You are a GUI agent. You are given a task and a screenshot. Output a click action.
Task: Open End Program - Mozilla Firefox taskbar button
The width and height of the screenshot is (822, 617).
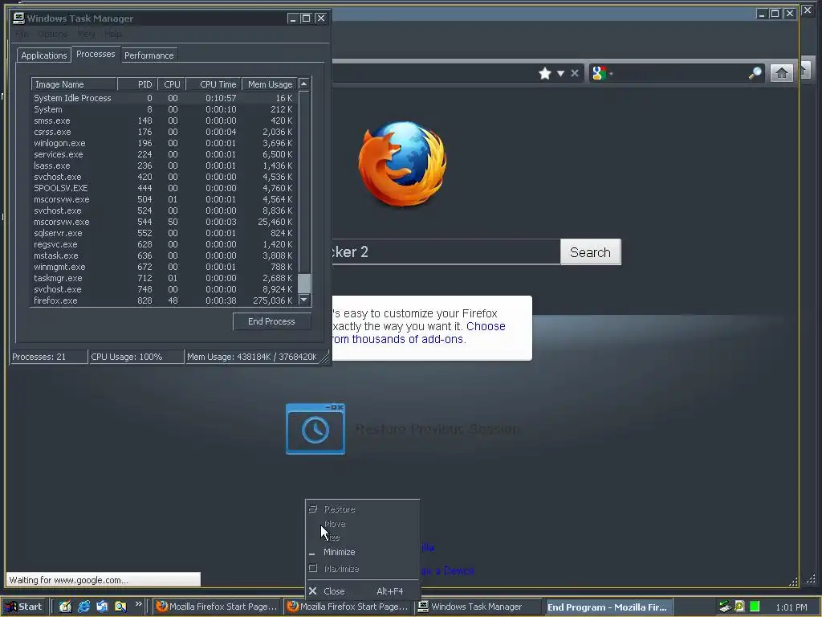[x=608, y=607]
